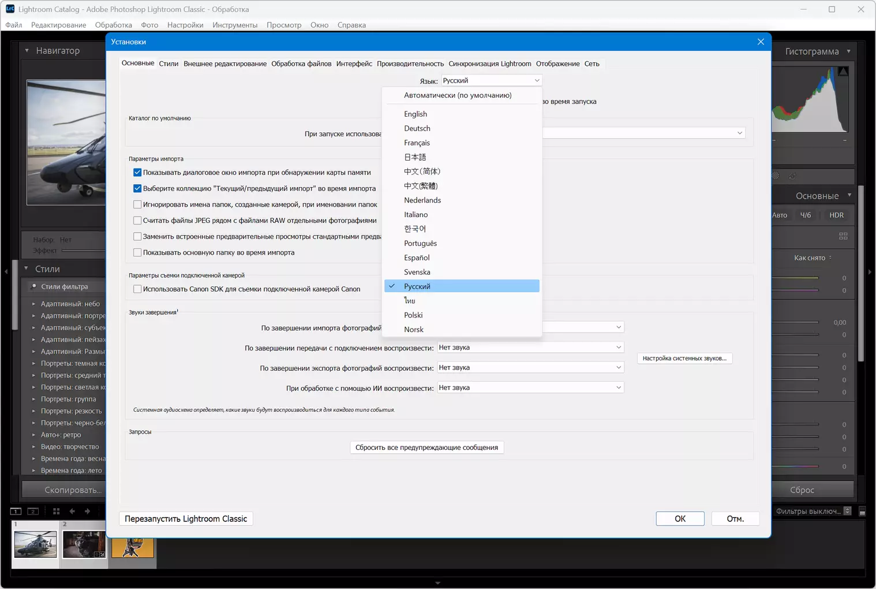Open the 'Как снято' white balance dropdown
Viewport: 876px width, 589px height.
click(x=813, y=258)
